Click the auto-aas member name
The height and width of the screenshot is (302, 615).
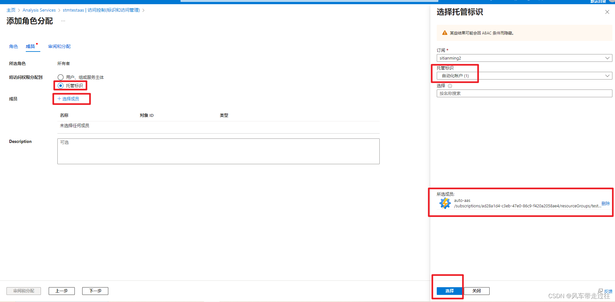click(x=462, y=200)
